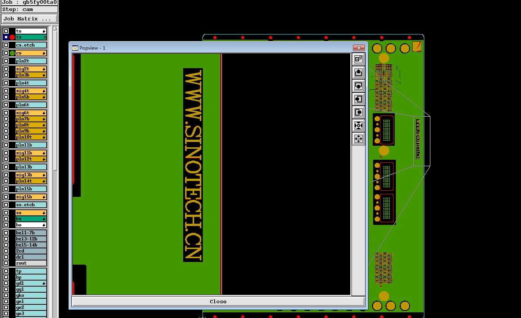521x318 pixels.
Task: Select the pln14t layer name
Action: click(x=31, y=181)
